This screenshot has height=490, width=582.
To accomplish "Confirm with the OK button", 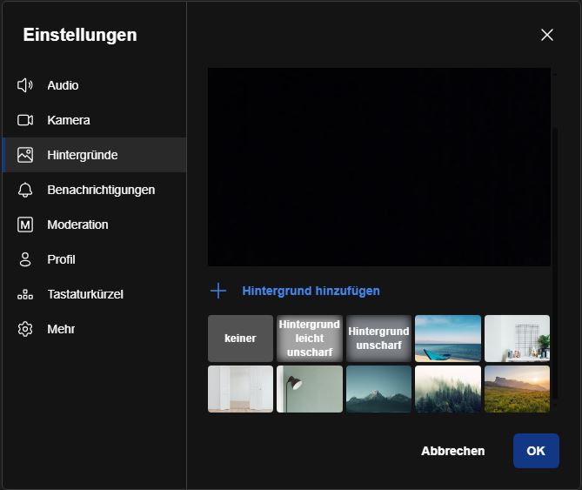I will click(536, 451).
